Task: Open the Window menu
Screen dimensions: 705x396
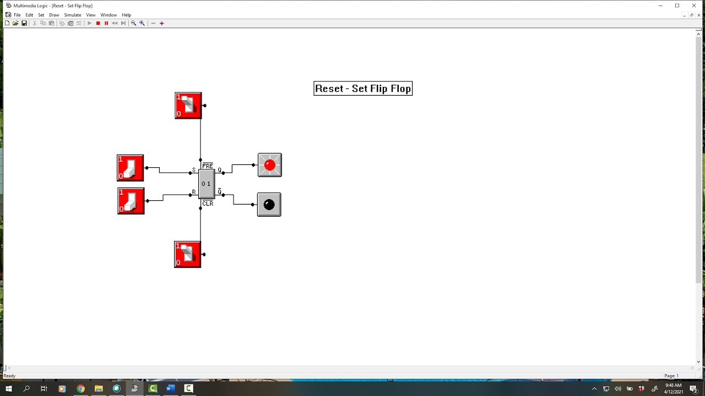Action: point(109,15)
